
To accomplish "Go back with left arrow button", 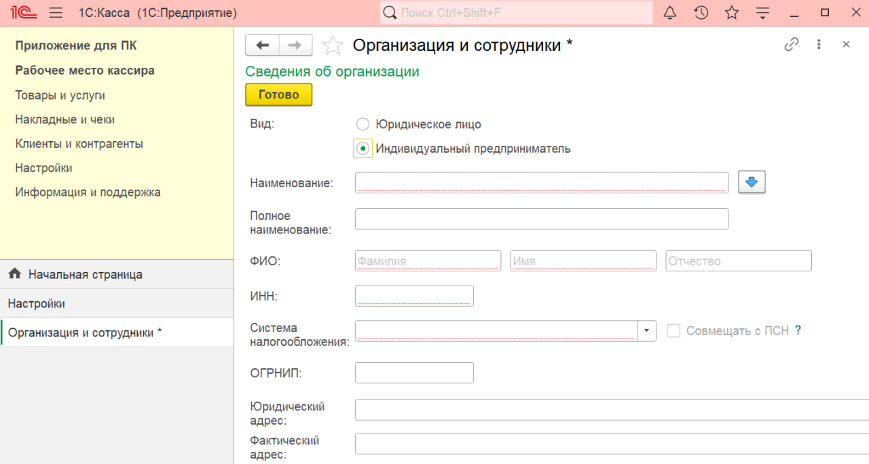I will pyautogui.click(x=262, y=45).
